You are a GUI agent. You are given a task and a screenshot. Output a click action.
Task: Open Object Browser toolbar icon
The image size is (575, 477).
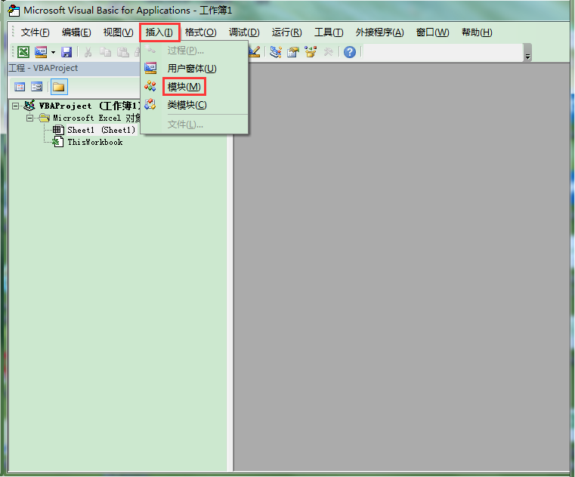coord(311,52)
